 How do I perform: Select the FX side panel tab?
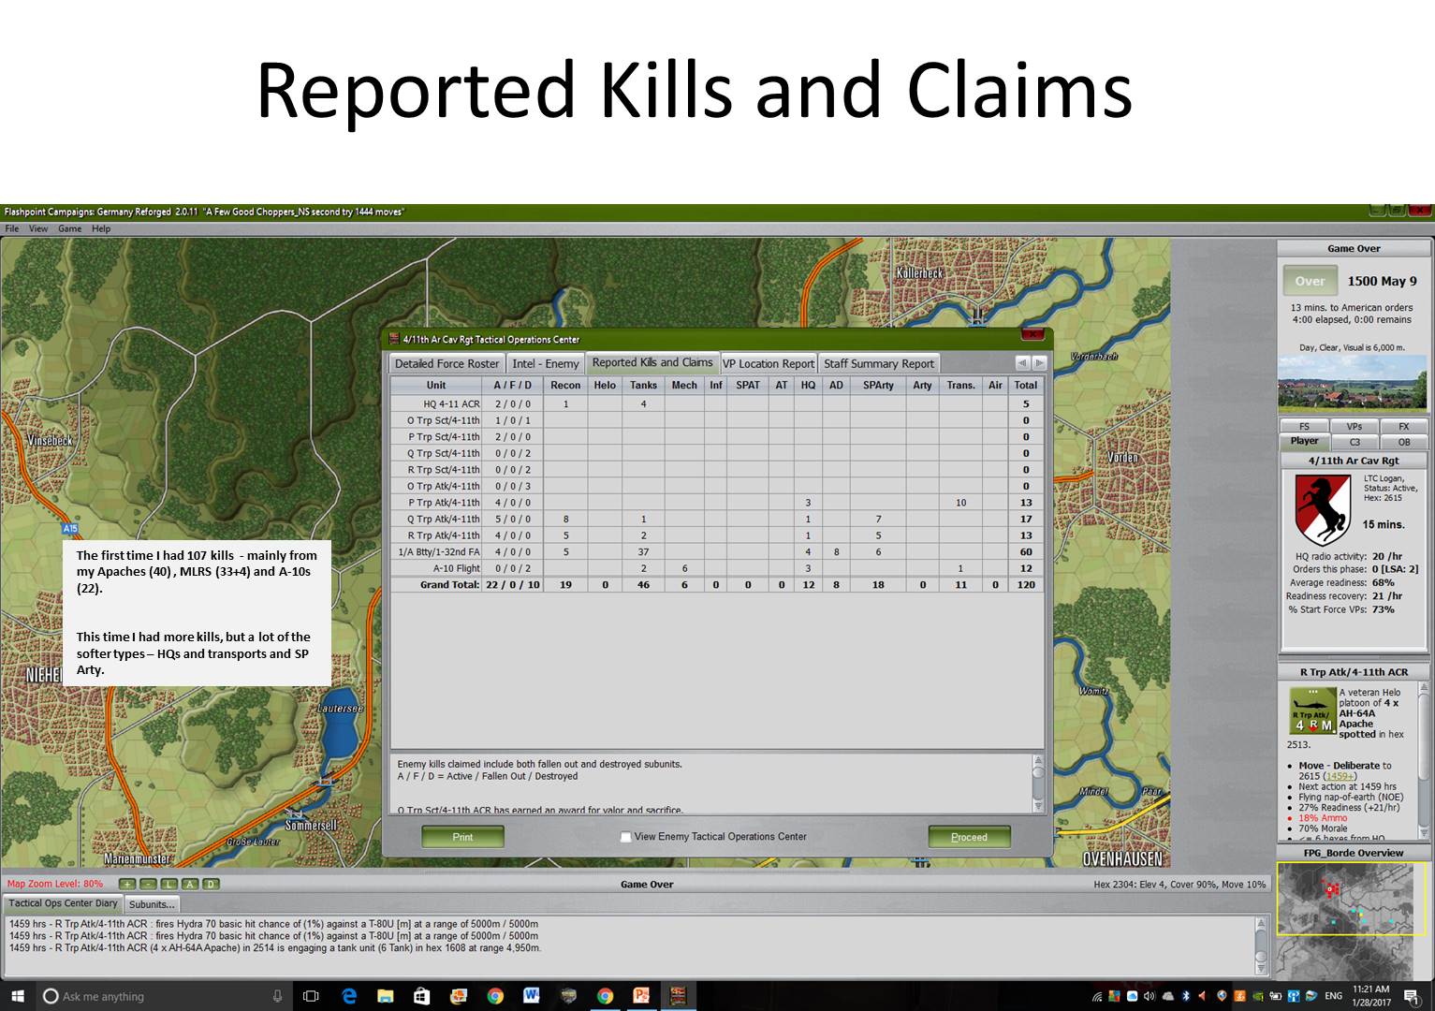(x=1404, y=427)
